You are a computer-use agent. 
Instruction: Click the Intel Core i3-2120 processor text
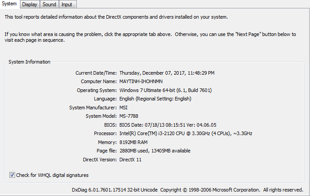click(x=186, y=133)
